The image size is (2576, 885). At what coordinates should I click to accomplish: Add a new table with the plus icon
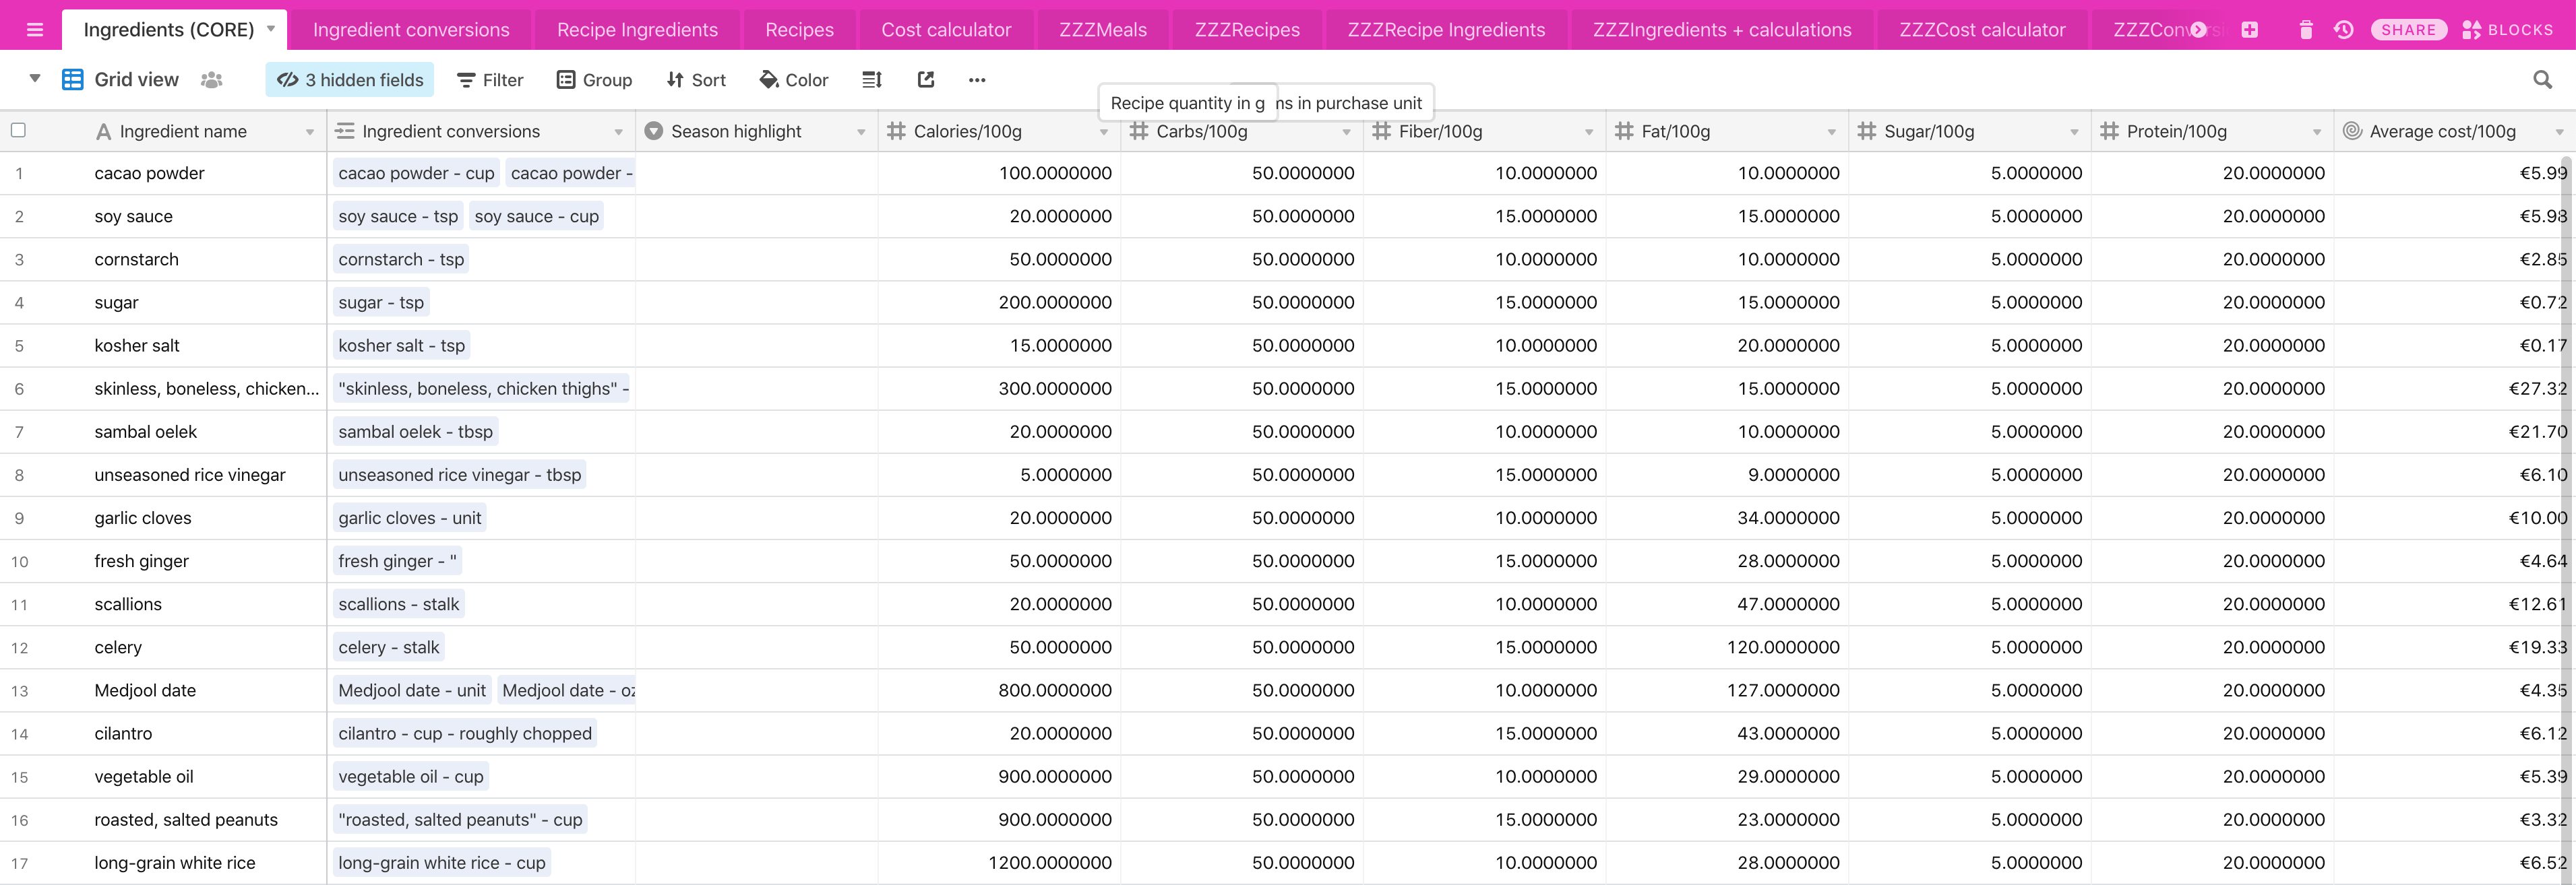click(x=2250, y=30)
